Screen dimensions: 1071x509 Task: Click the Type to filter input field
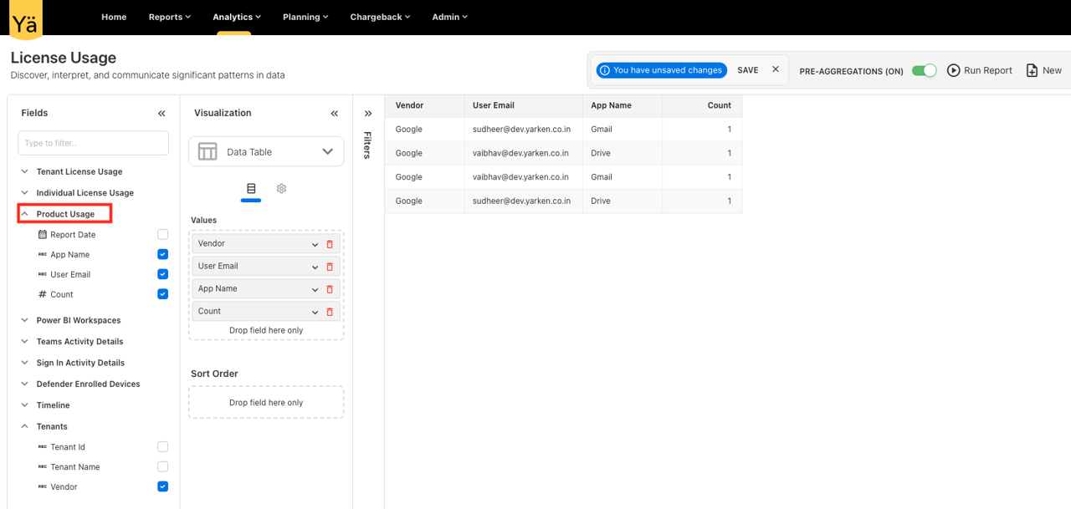point(93,143)
